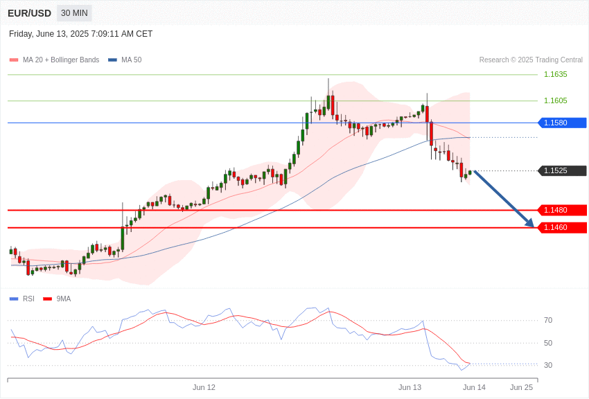
Task: Click the 9MA legend label
Action: click(64, 299)
